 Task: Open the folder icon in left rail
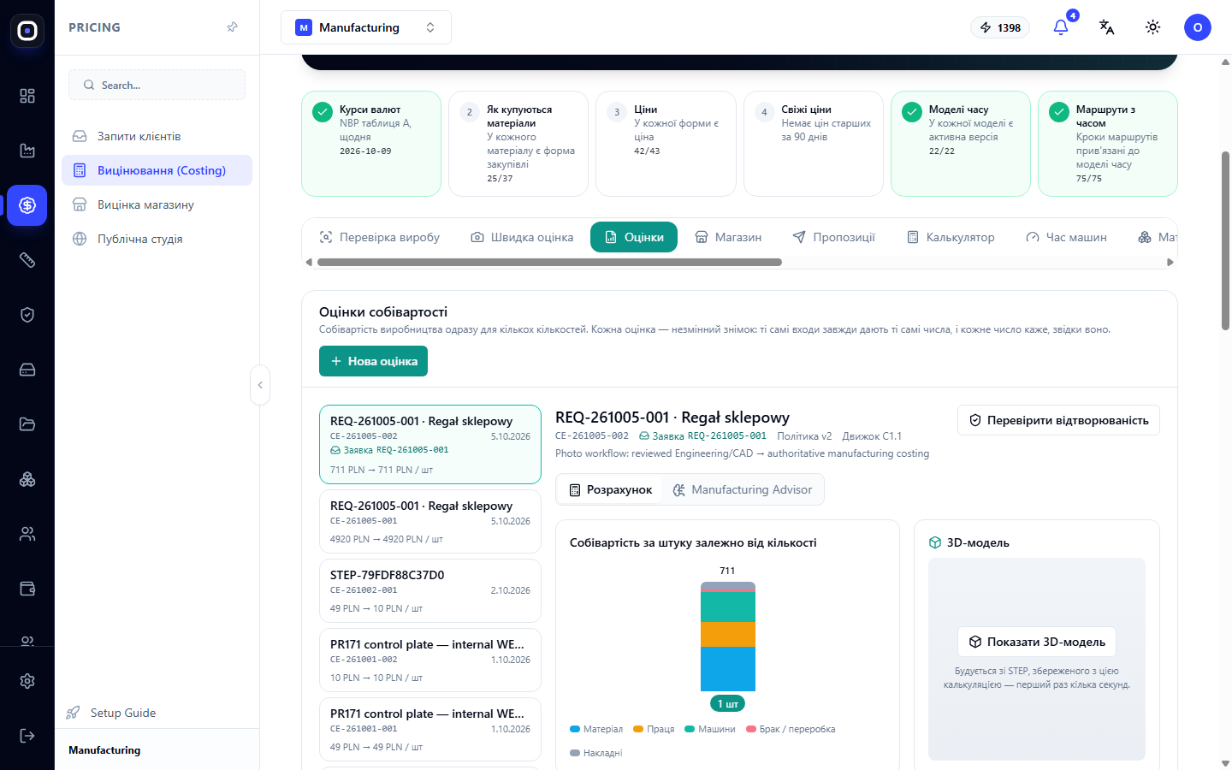[x=27, y=424]
